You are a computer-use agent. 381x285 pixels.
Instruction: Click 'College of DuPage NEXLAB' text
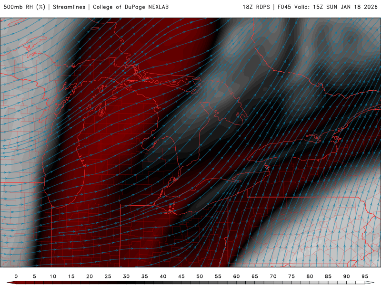pos(130,7)
